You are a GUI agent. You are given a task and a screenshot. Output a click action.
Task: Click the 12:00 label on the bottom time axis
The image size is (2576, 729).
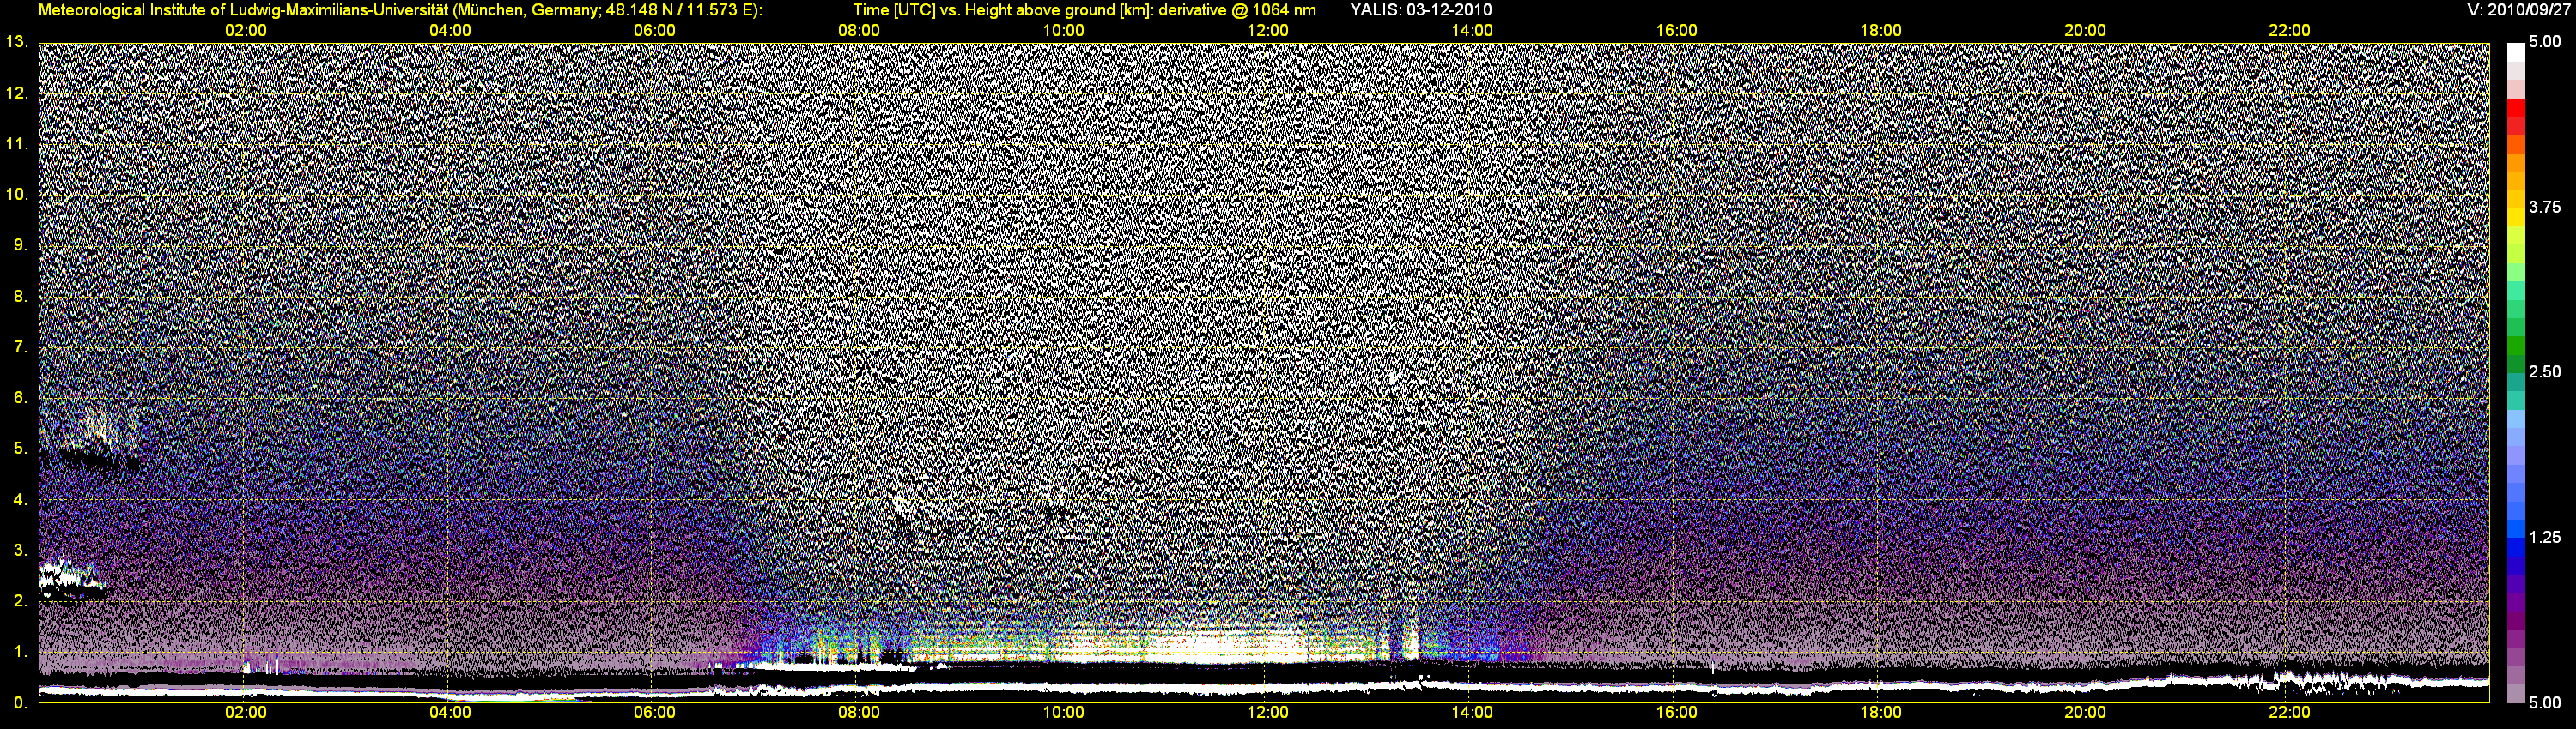click(x=1267, y=713)
